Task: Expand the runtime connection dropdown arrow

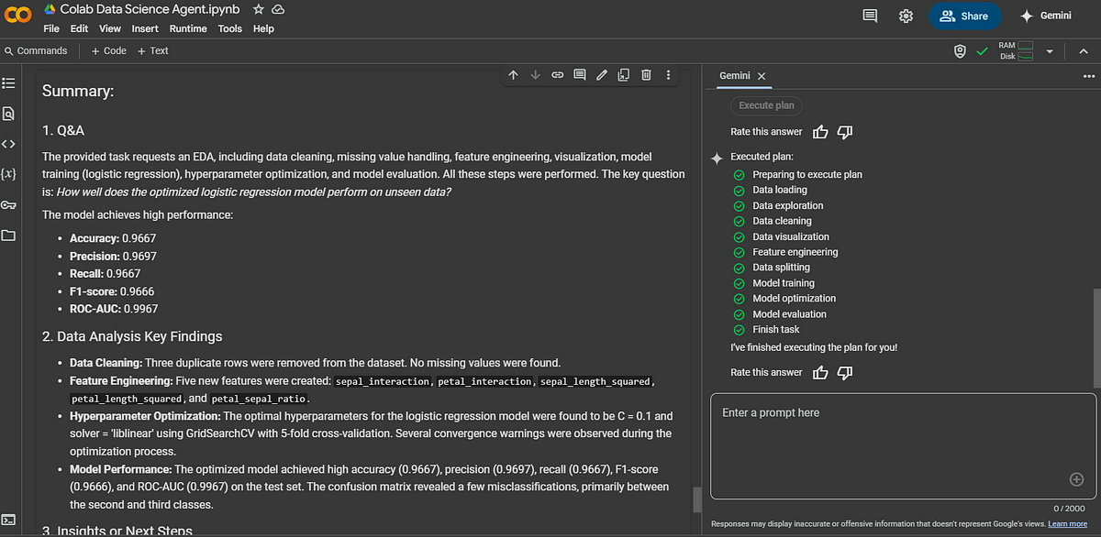Action: pyautogui.click(x=1048, y=51)
